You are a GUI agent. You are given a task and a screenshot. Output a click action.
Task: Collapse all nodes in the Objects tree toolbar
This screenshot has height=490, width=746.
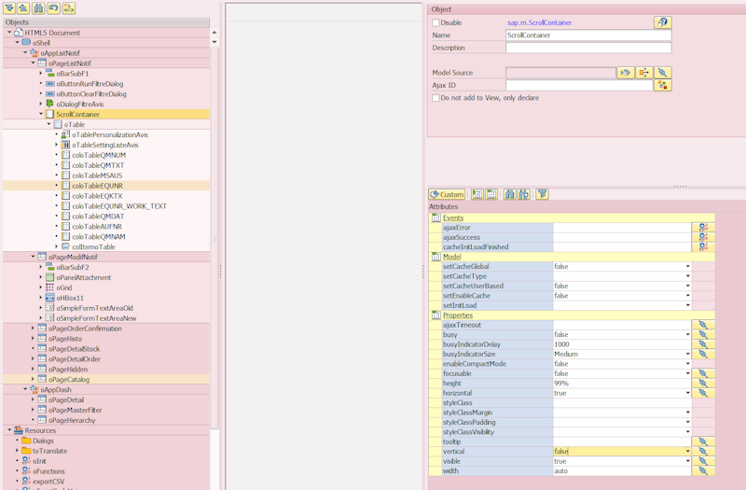pyautogui.click(x=24, y=8)
